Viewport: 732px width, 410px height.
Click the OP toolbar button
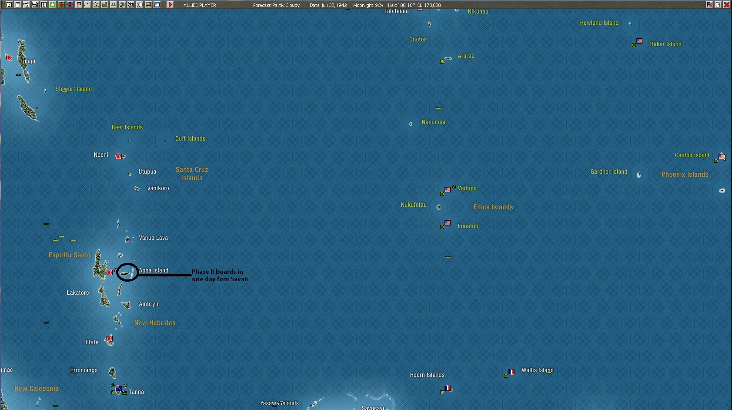tap(140, 5)
